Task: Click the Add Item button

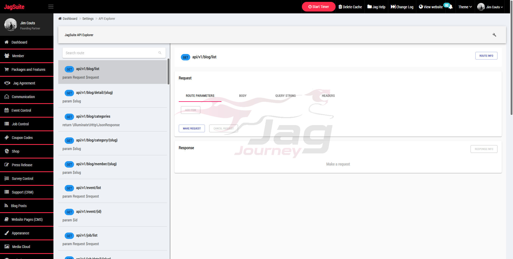Action: [191, 110]
